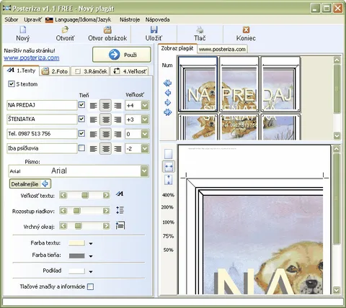This screenshot has width=346, height=308.
Task: Click the text size icon beside Veľkosť textu
Action: point(120,194)
